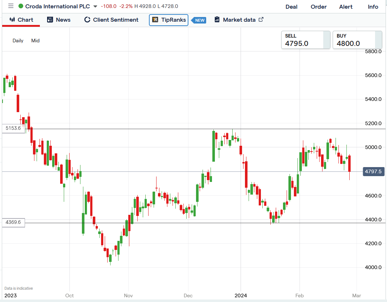Click the 5000.0 price axis label
The height and width of the screenshot is (302, 387).
373,147
